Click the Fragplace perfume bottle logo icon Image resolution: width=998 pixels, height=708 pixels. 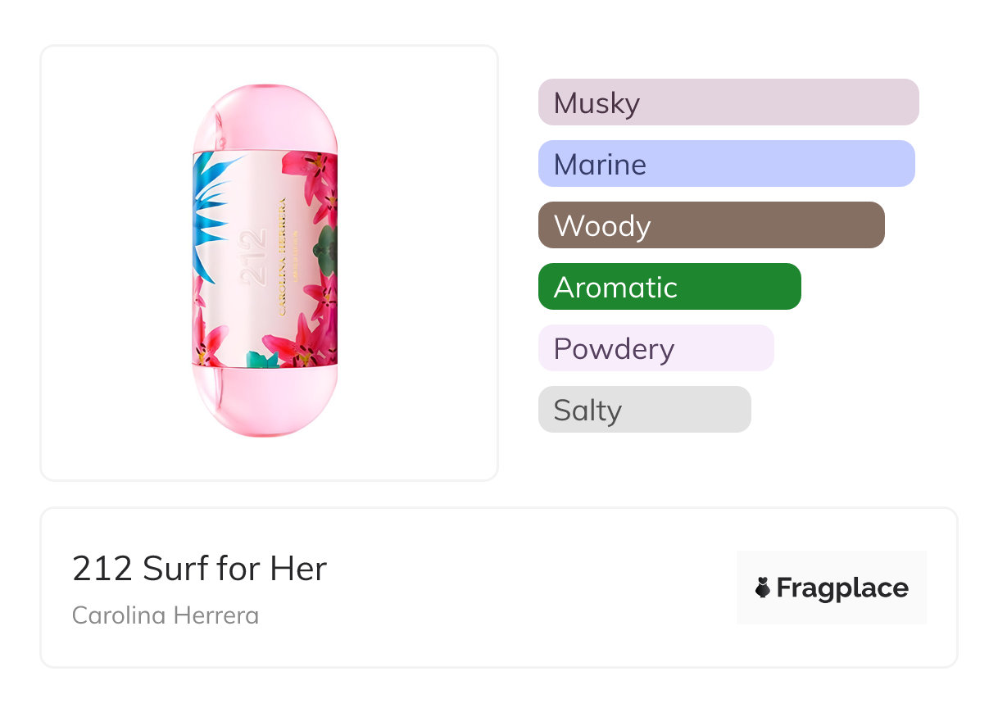tap(763, 588)
